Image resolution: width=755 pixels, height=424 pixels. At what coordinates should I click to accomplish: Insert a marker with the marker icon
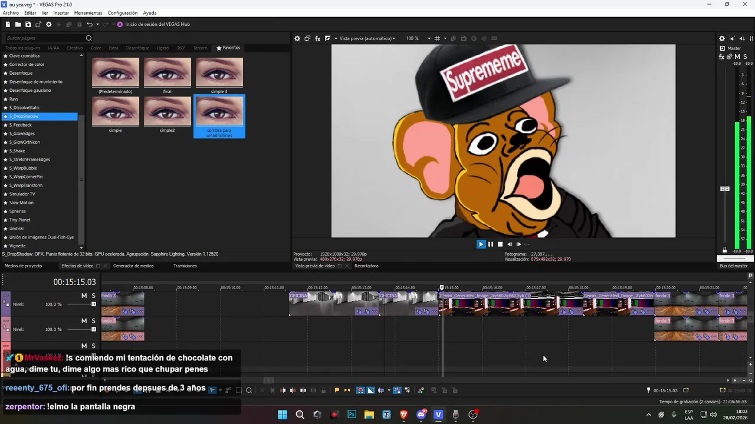click(337, 390)
